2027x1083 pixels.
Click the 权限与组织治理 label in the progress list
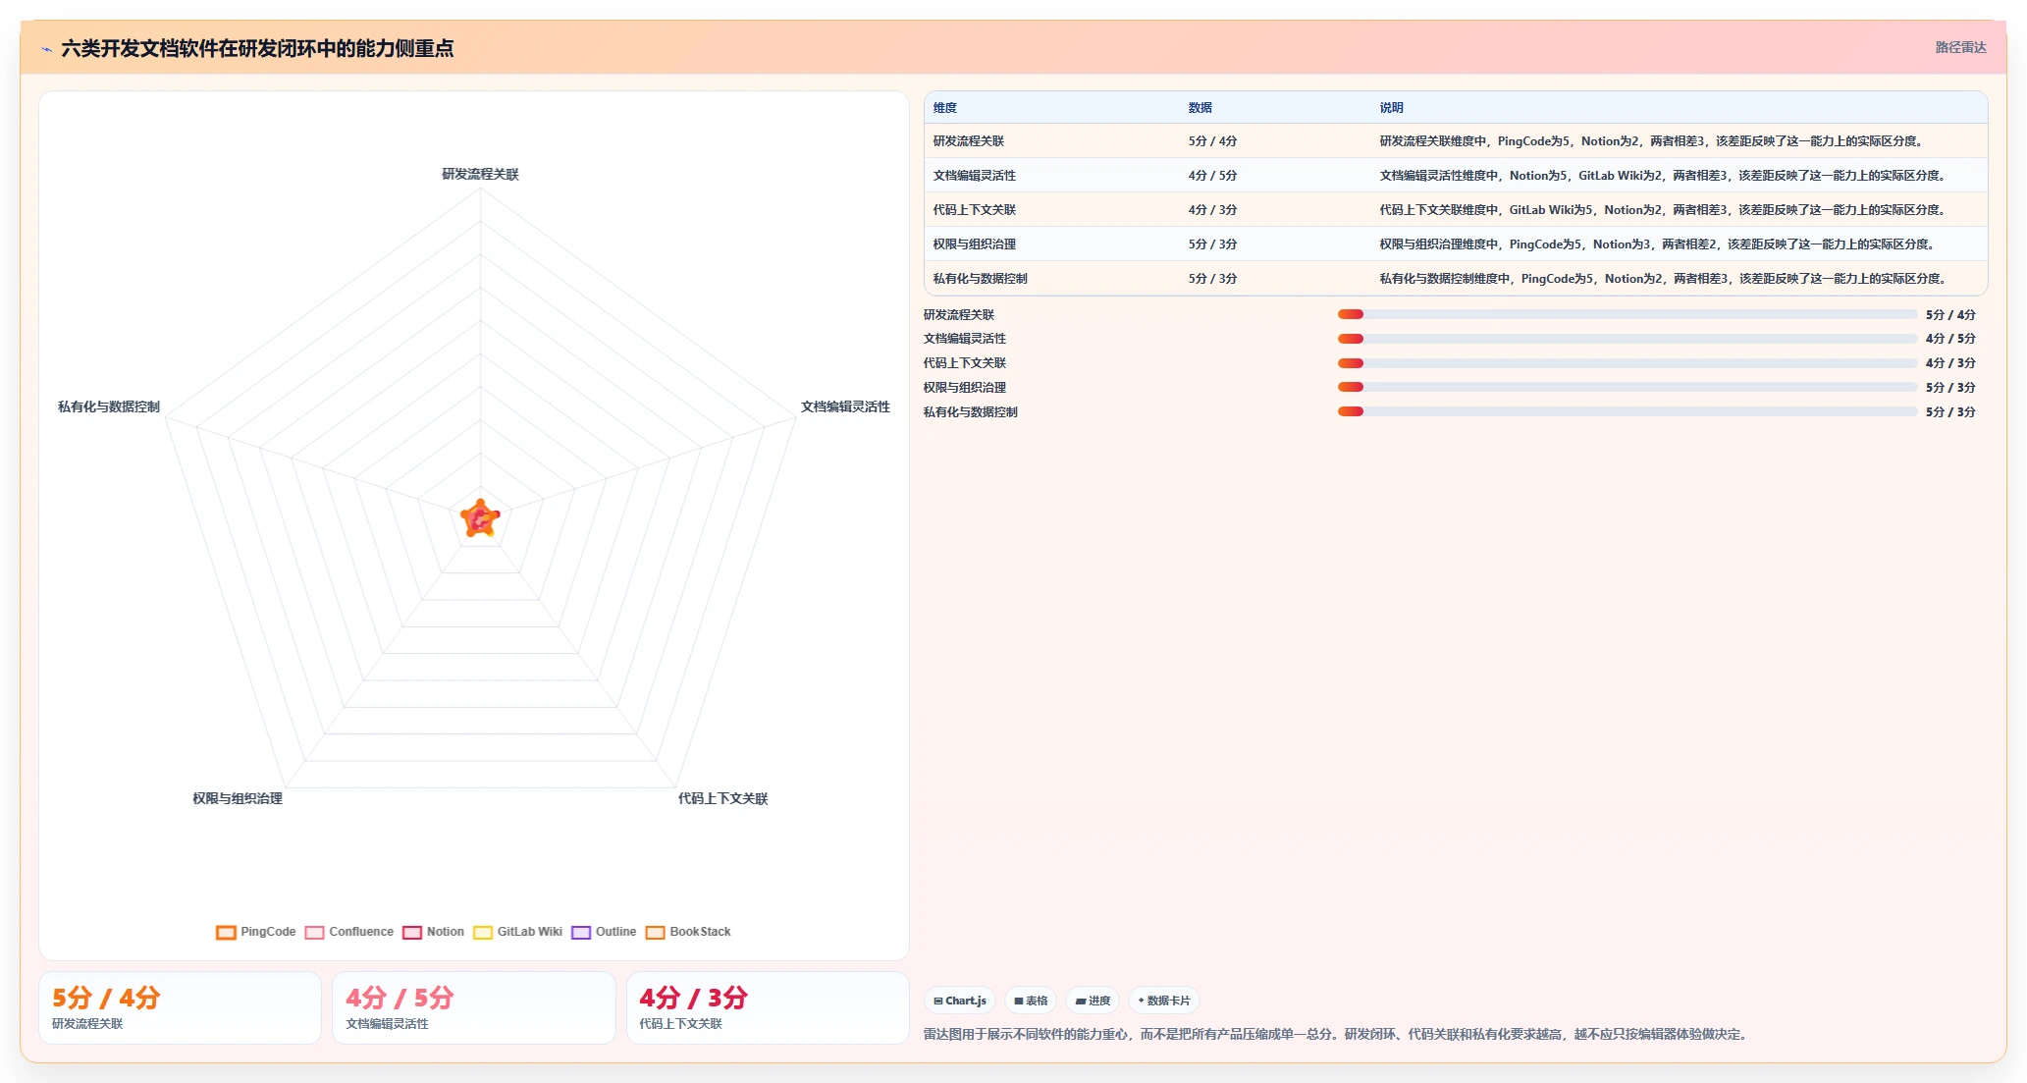click(965, 388)
